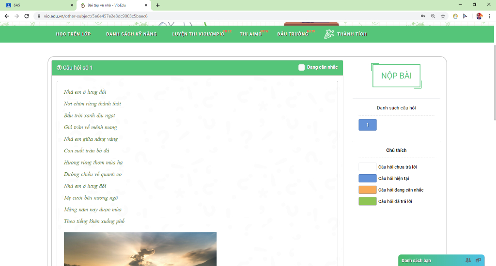The height and width of the screenshot is (266, 496).
Task: Open the Chrome three-dot menu
Action: (x=489, y=16)
